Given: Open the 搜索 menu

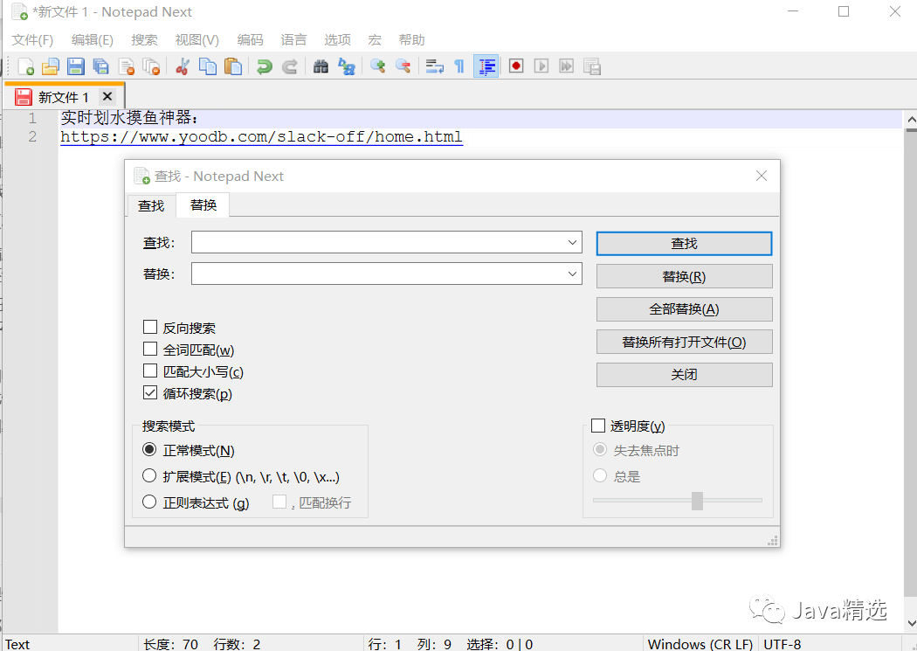Looking at the screenshot, I should click(144, 40).
